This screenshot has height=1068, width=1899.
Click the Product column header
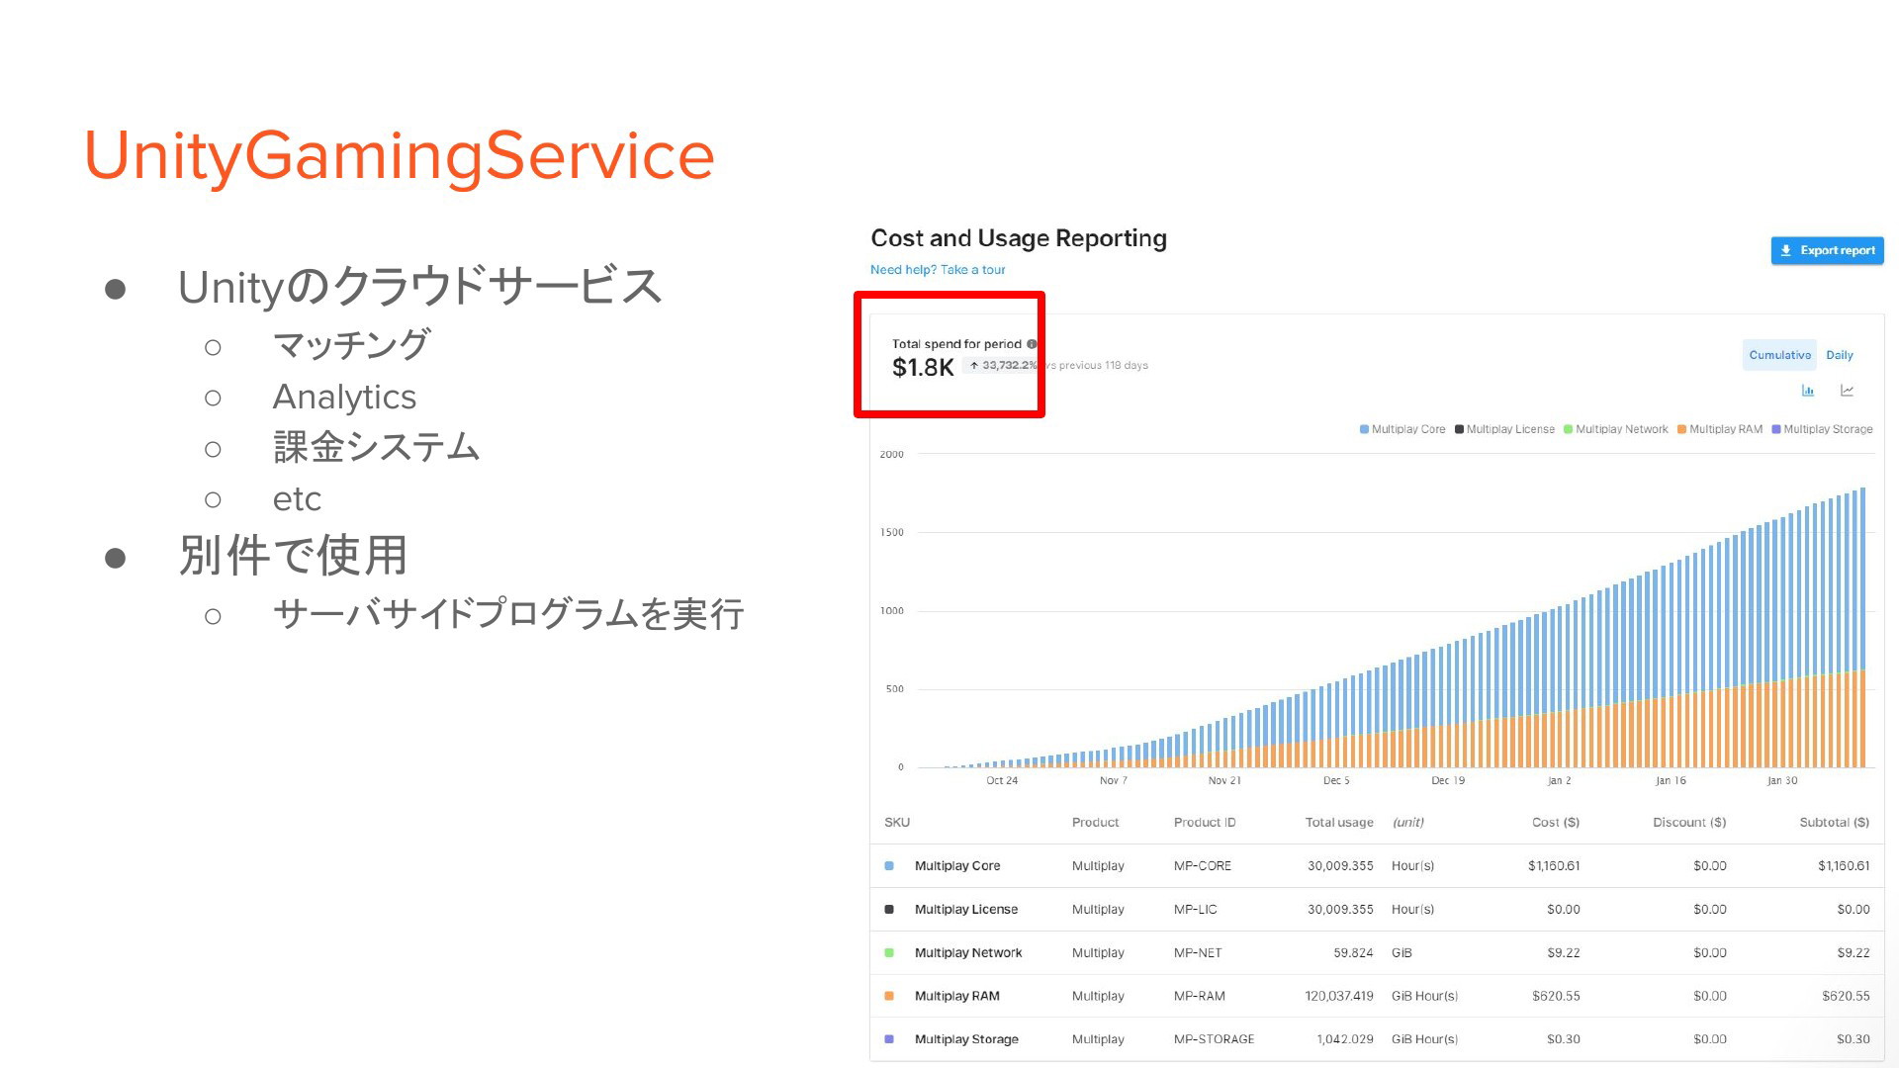1095,823
